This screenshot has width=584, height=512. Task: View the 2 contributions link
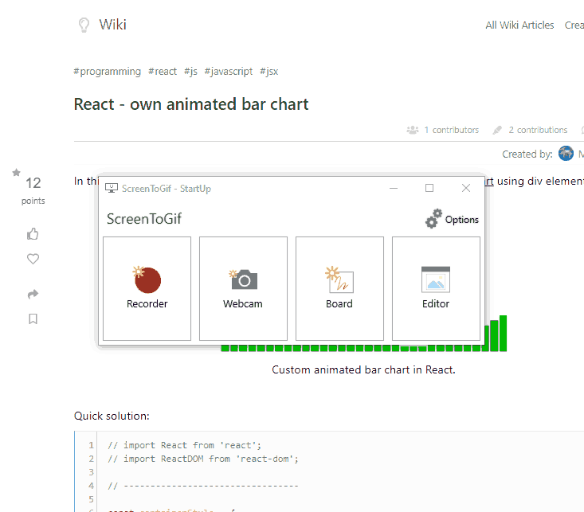[538, 130]
